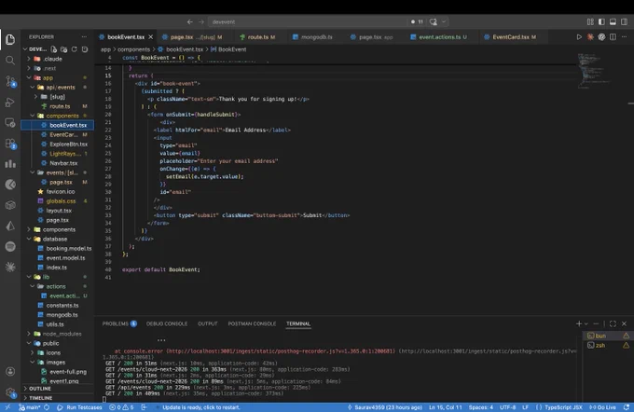Click the code minimap preview
Viewport: 634px width, 412px height.
(594, 71)
